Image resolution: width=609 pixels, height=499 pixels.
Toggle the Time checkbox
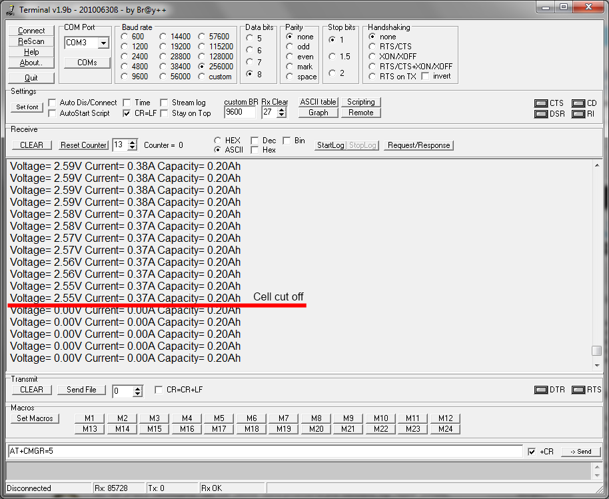tap(127, 103)
